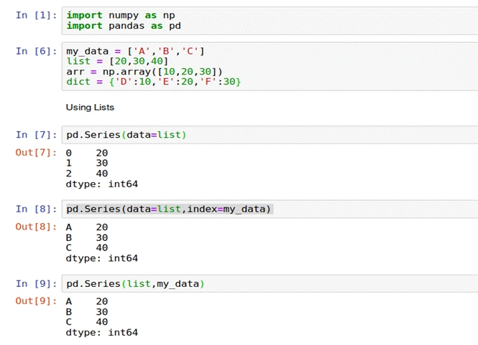Click 'import numpy as np' line
The image size is (478, 345).
click(x=121, y=15)
